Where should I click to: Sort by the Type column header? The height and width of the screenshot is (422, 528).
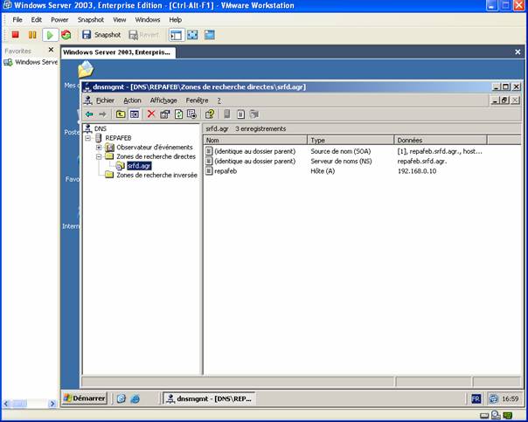click(351, 140)
